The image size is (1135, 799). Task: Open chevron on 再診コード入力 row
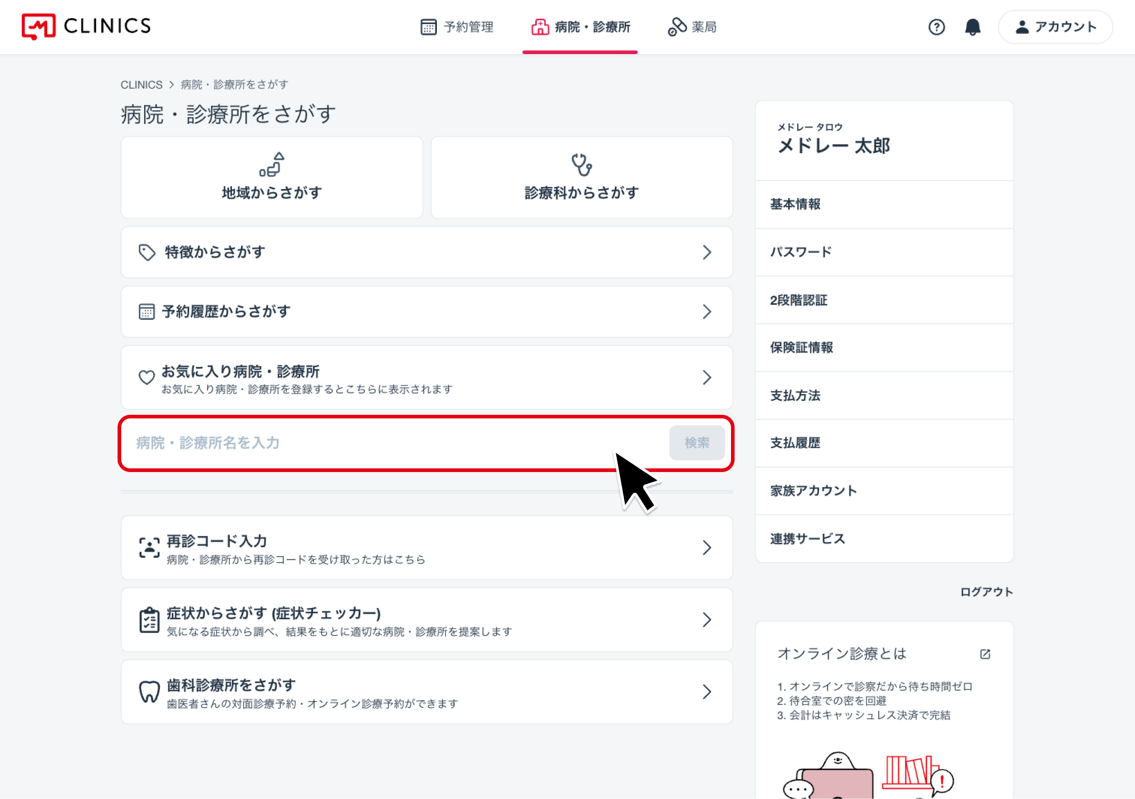point(707,547)
